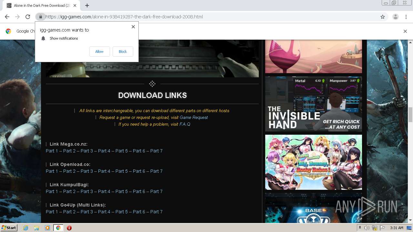Screen dimensions: 413x232
Task: Click the page vertical scrollbar thumb
Action: (410, 115)
